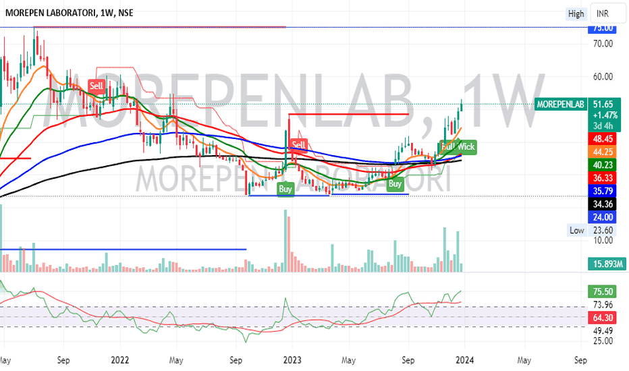Click the orange 44.25 moving average label
629x371 pixels.
603,152
